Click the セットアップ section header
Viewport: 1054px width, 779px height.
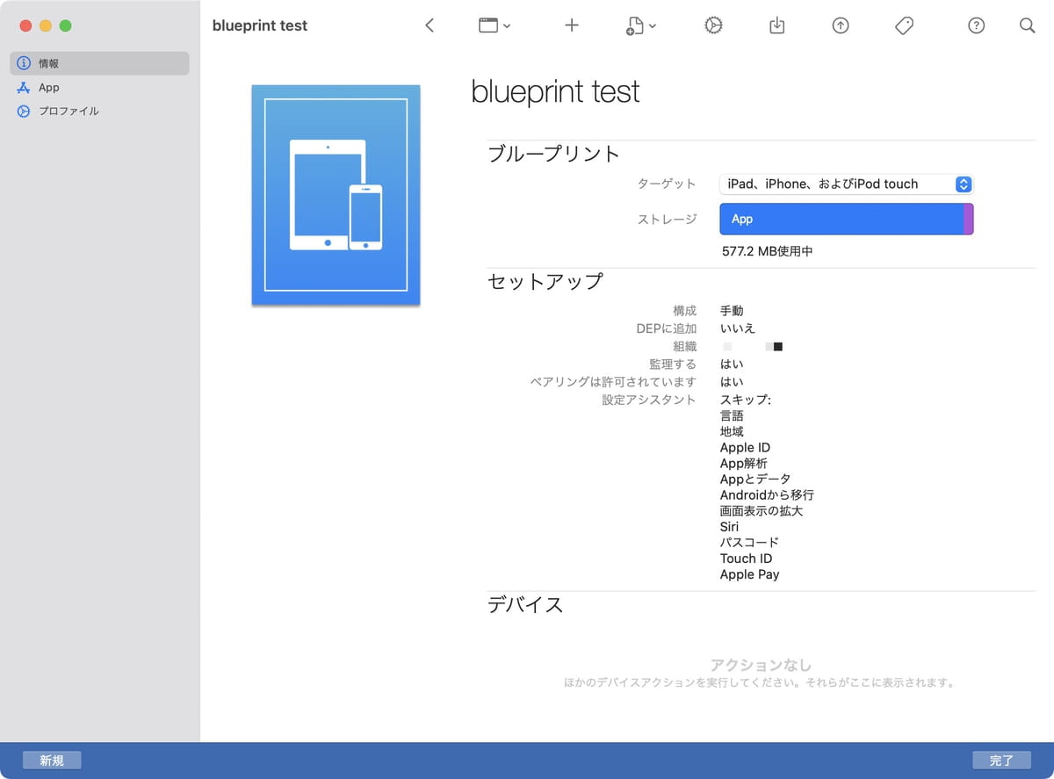(x=545, y=281)
